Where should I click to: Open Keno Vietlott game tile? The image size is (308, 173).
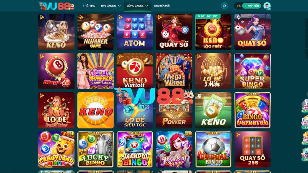click(135, 71)
